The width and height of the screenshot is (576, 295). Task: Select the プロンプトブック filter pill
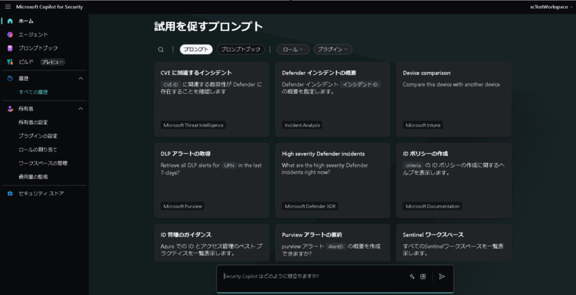point(241,49)
